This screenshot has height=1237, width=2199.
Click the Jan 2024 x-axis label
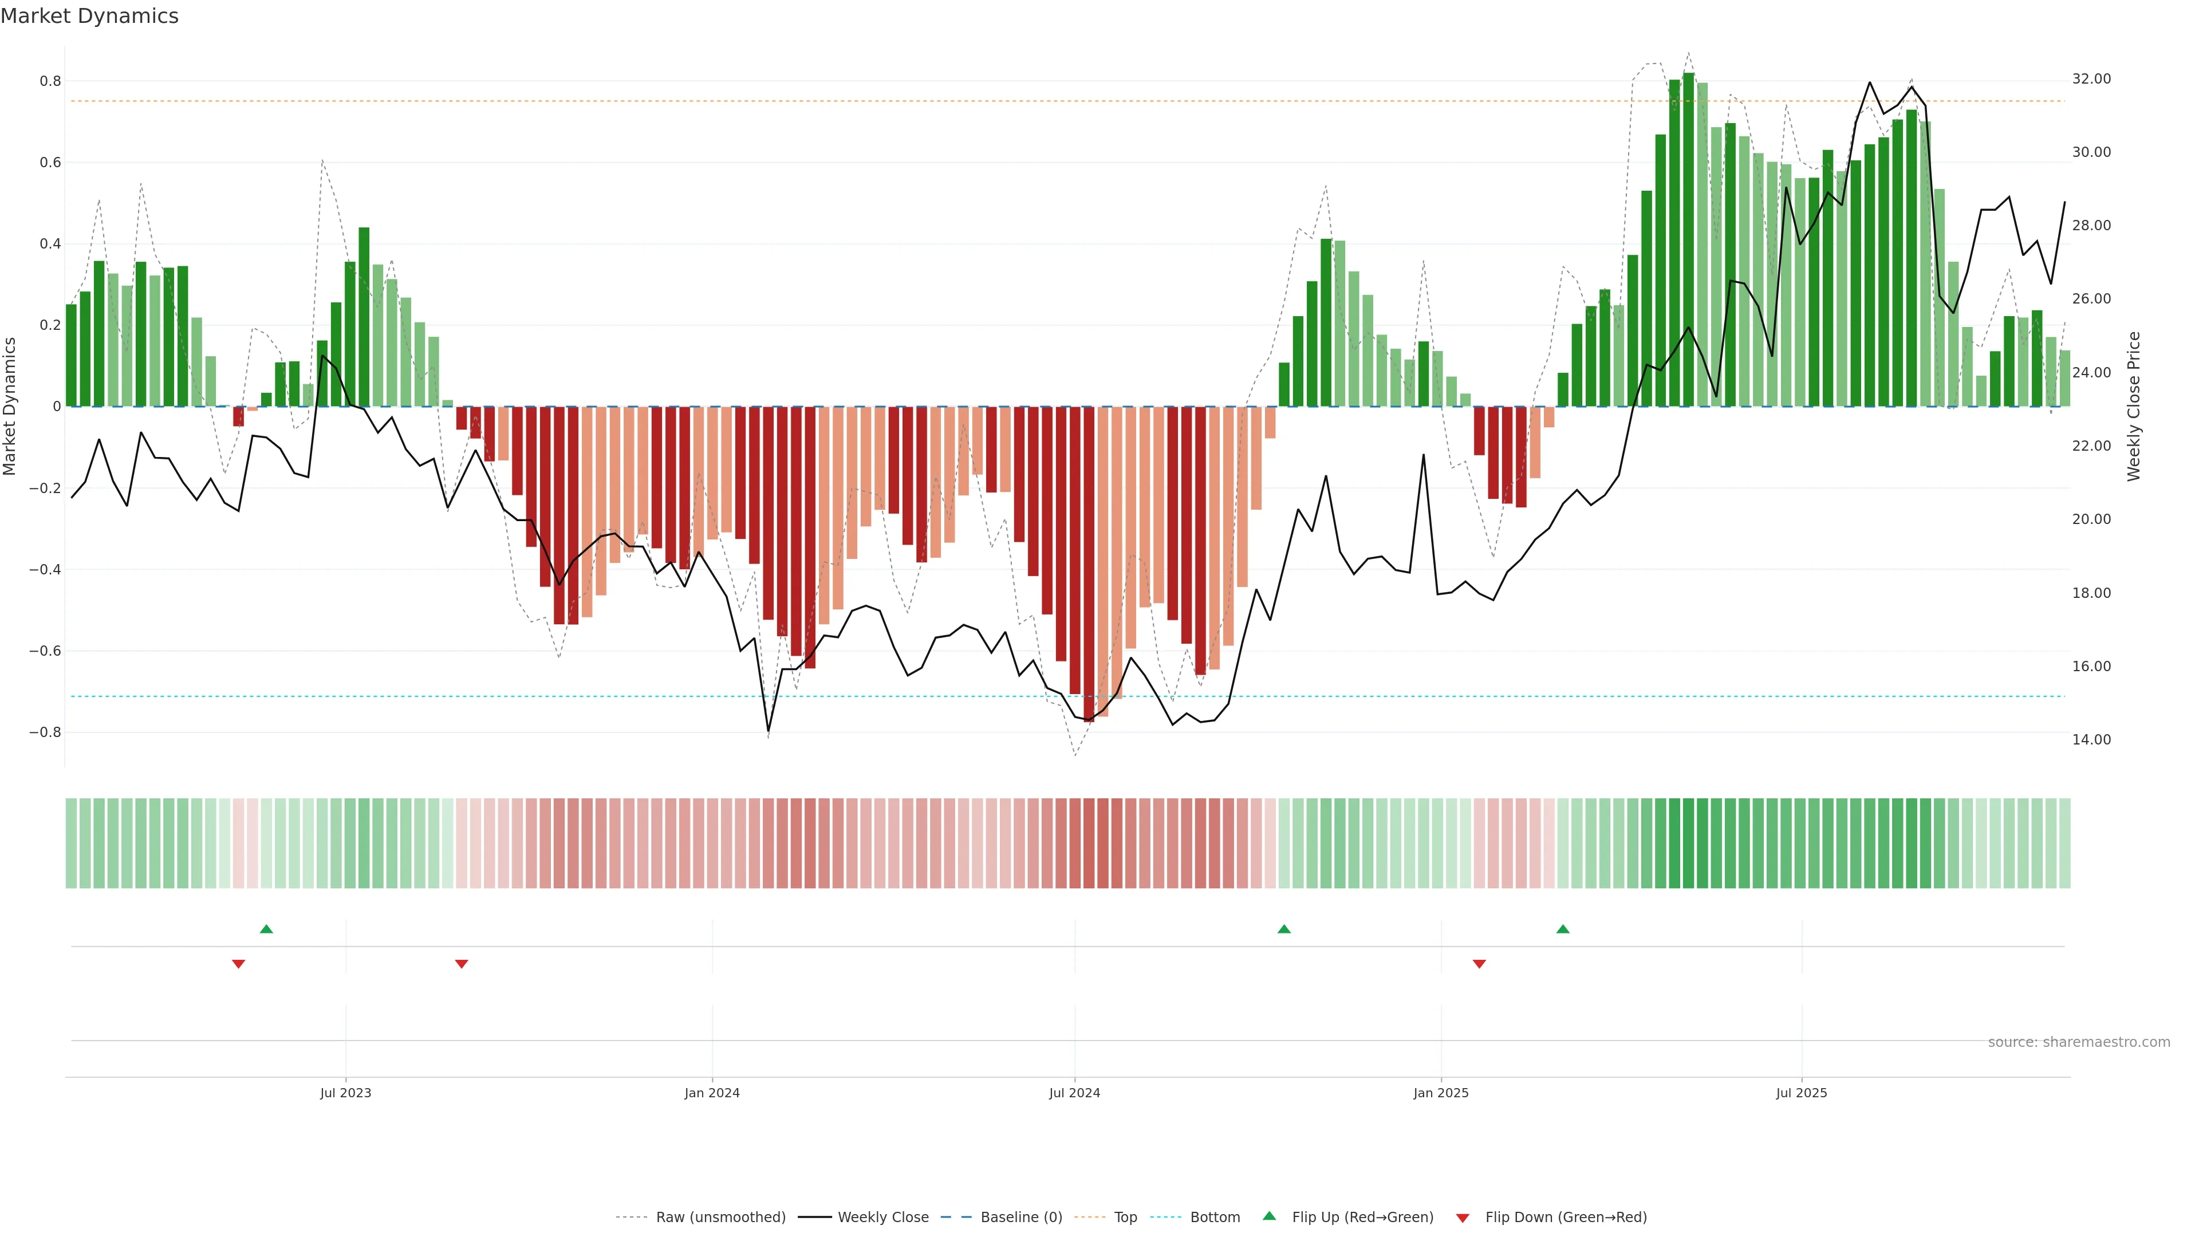pyautogui.click(x=712, y=1093)
